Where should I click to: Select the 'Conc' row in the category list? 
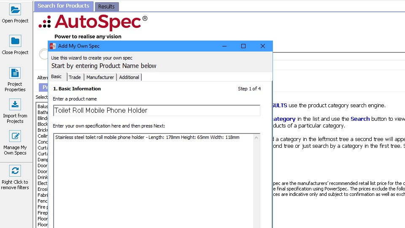(x=43, y=142)
